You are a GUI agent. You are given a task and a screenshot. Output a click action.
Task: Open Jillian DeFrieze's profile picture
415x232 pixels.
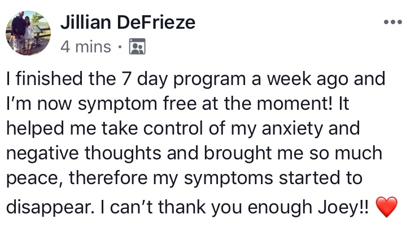pos(28,33)
